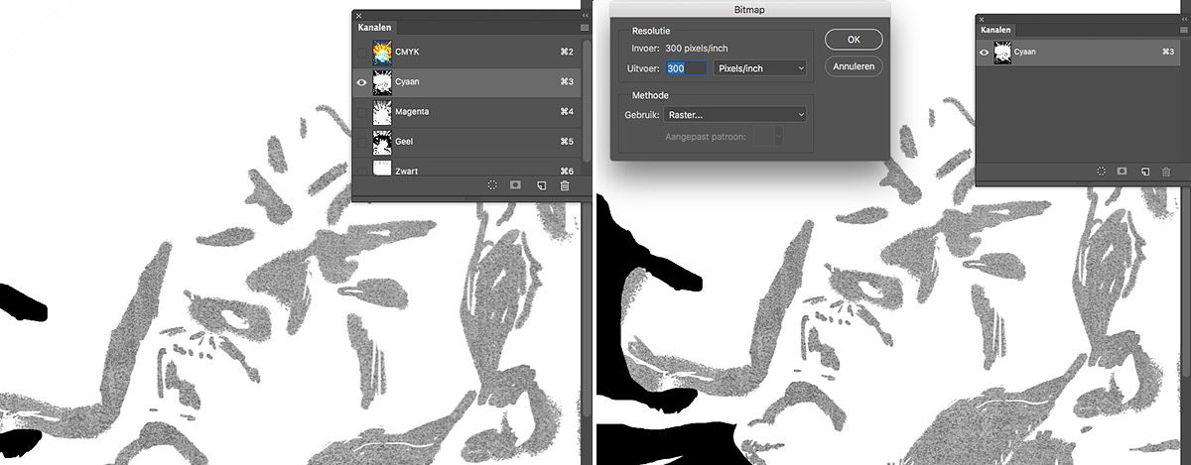
Task: Create new channel in left Kanalen panel
Action: coord(541,185)
